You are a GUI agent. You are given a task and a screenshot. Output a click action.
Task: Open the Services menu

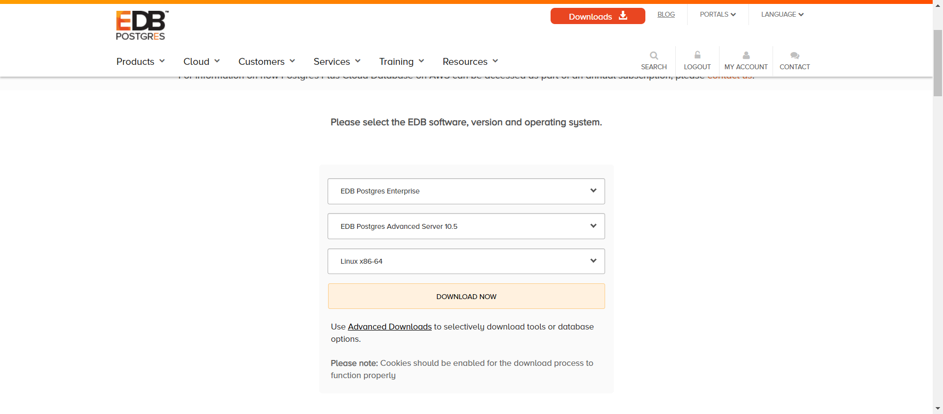[337, 61]
